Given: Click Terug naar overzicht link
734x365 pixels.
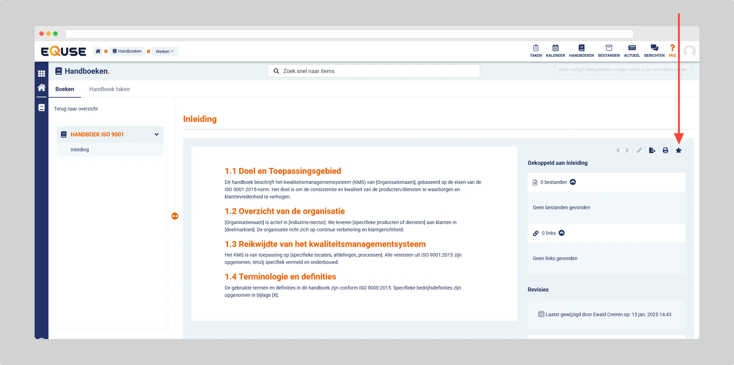Looking at the screenshot, I should point(76,109).
